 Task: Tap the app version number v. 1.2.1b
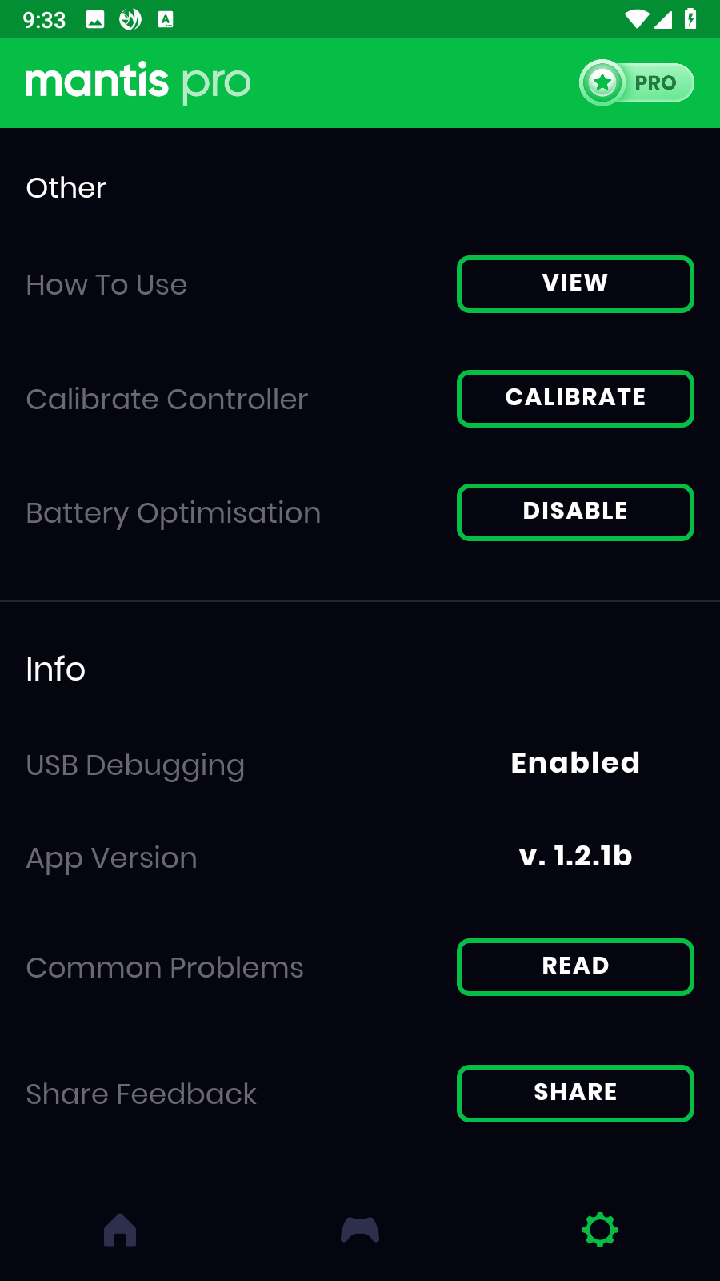tap(575, 856)
